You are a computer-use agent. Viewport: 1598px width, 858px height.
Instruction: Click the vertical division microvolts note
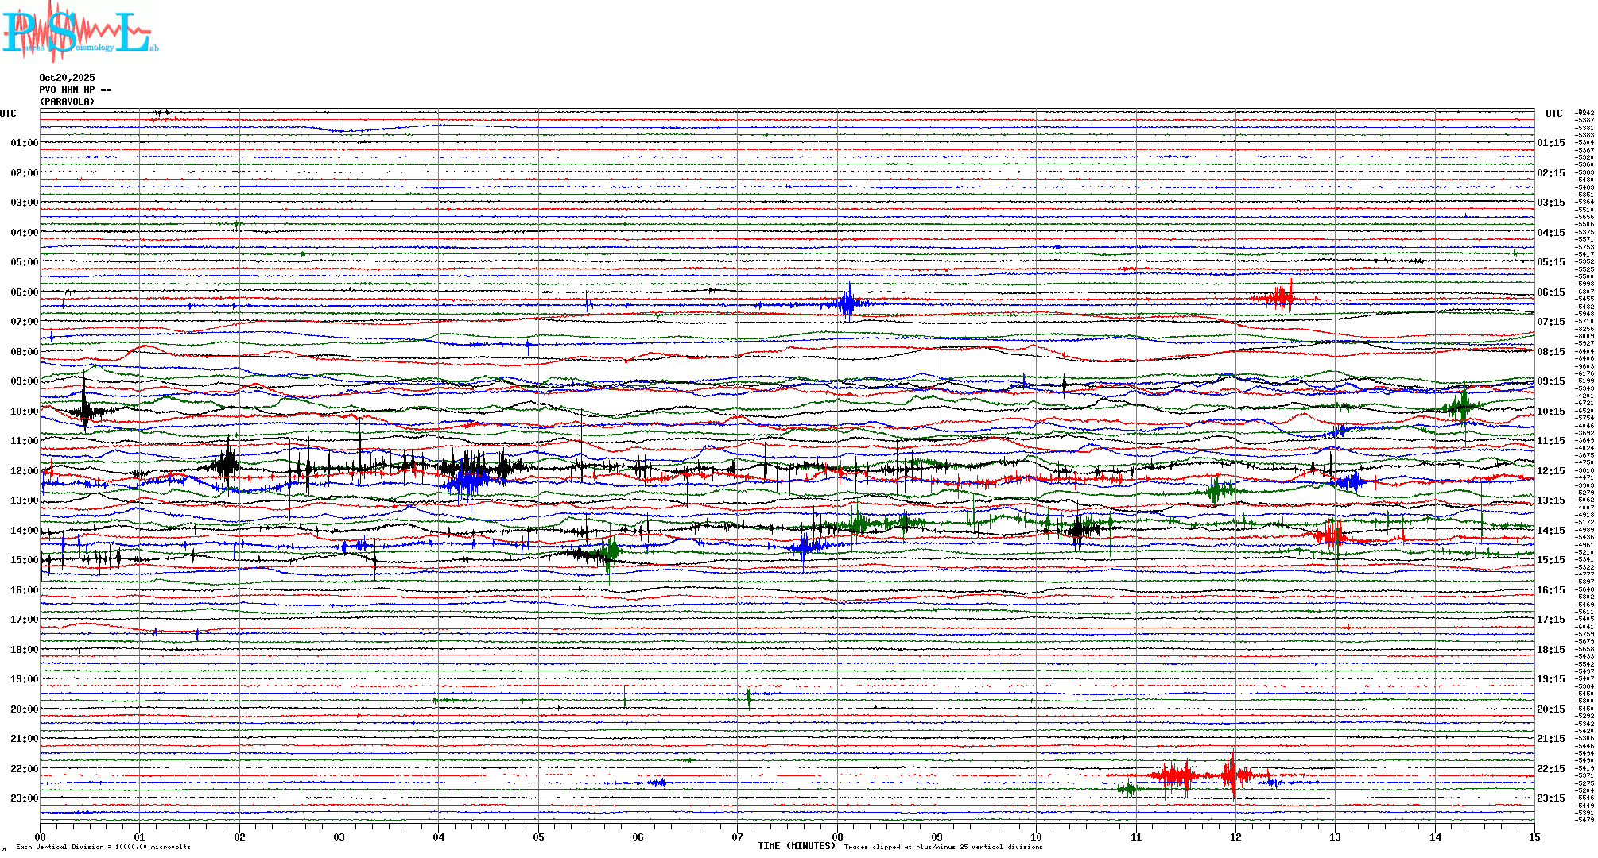click(103, 847)
